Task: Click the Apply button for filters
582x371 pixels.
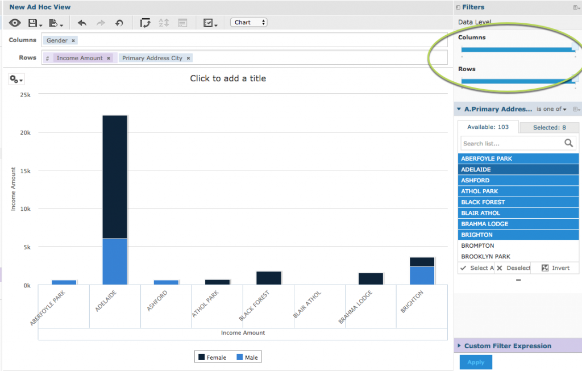Action: (476, 362)
